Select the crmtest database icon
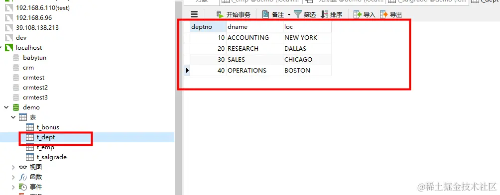 point(15,78)
